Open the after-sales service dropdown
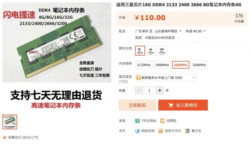Viewport: 250px width, 144px height. pyautogui.click(x=166, y=78)
